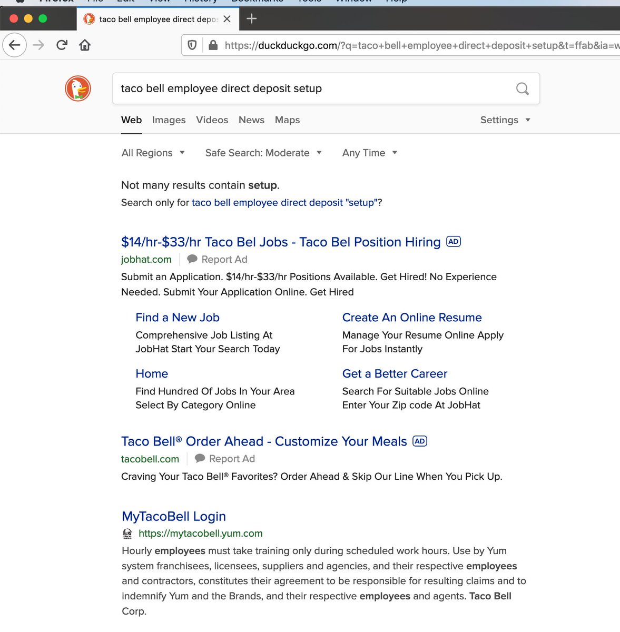Click "Search For Suitable Jobs Online" text

point(416,398)
